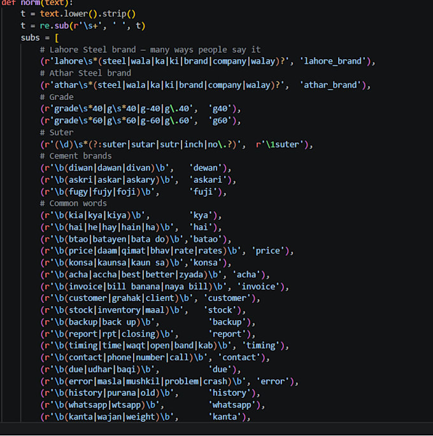Click the re.sub whitespace replacement line
Image resolution: width=433 pixels, height=436 pixels.
coord(83,25)
